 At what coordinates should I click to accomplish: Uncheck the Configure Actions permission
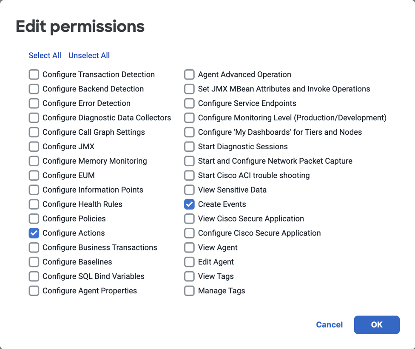pyautogui.click(x=34, y=233)
